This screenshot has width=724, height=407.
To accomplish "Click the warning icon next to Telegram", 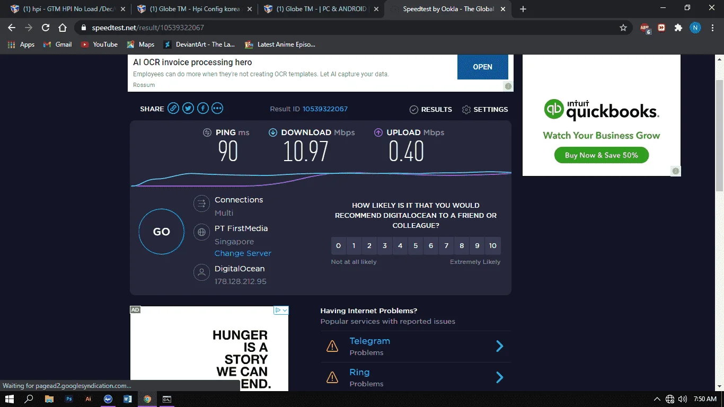I will pyautogui.click(x=332, y=347).
